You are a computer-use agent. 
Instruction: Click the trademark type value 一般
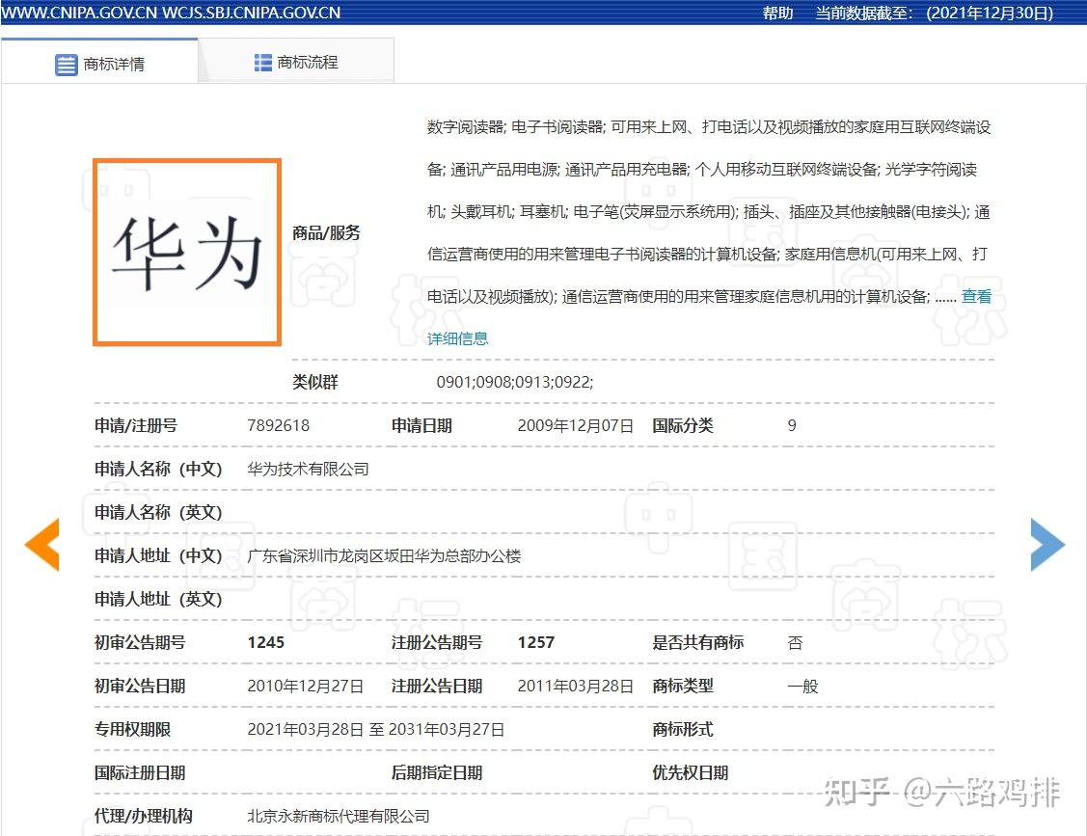click(802, 687)
